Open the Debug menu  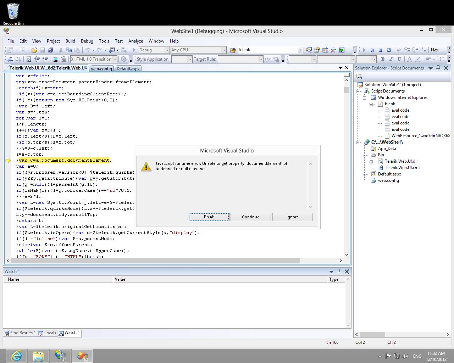87,41
